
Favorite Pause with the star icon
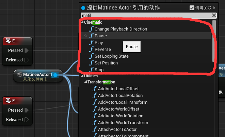[x=86, y=36]
